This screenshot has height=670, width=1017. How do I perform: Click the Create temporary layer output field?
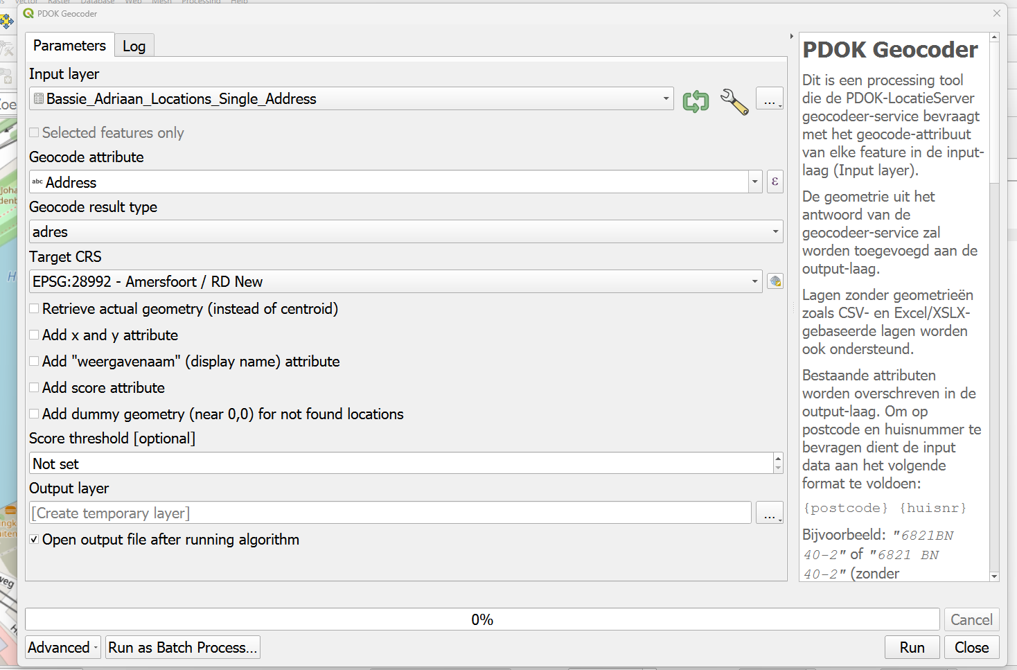[x=390, y=513]
